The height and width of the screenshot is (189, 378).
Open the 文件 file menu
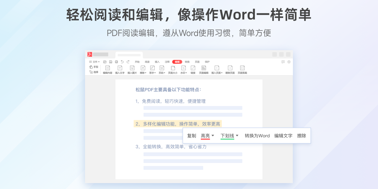click(94, 62)
